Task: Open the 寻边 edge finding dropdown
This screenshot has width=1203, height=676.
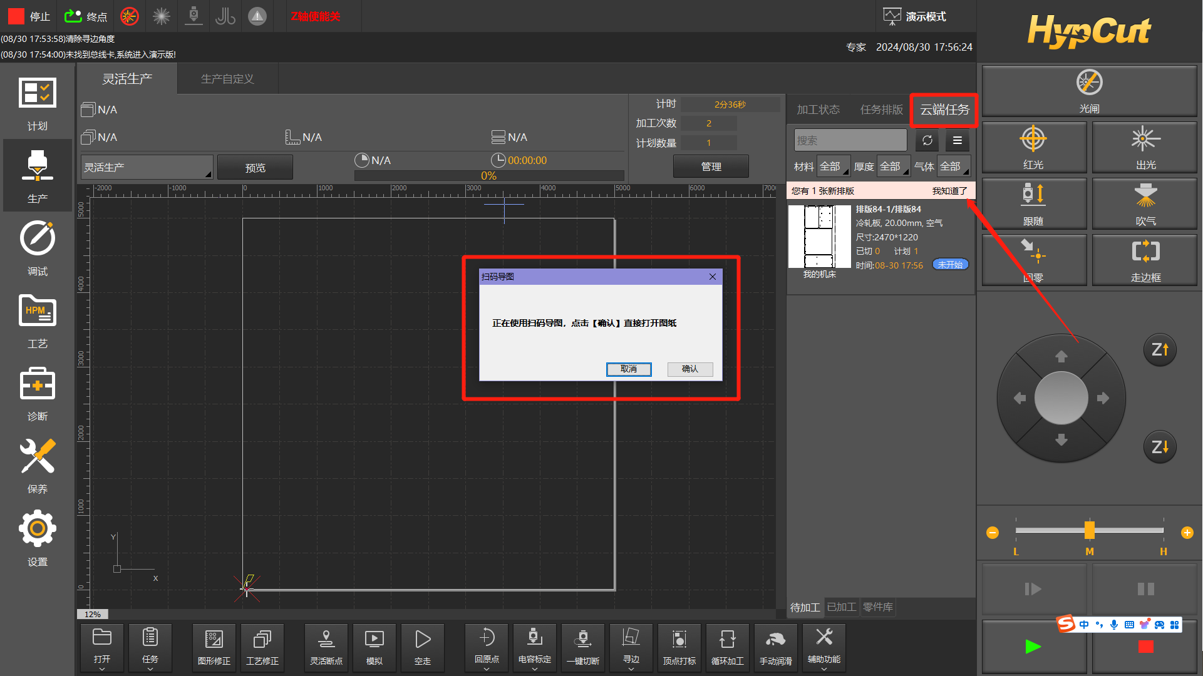Action: point(631,648)
